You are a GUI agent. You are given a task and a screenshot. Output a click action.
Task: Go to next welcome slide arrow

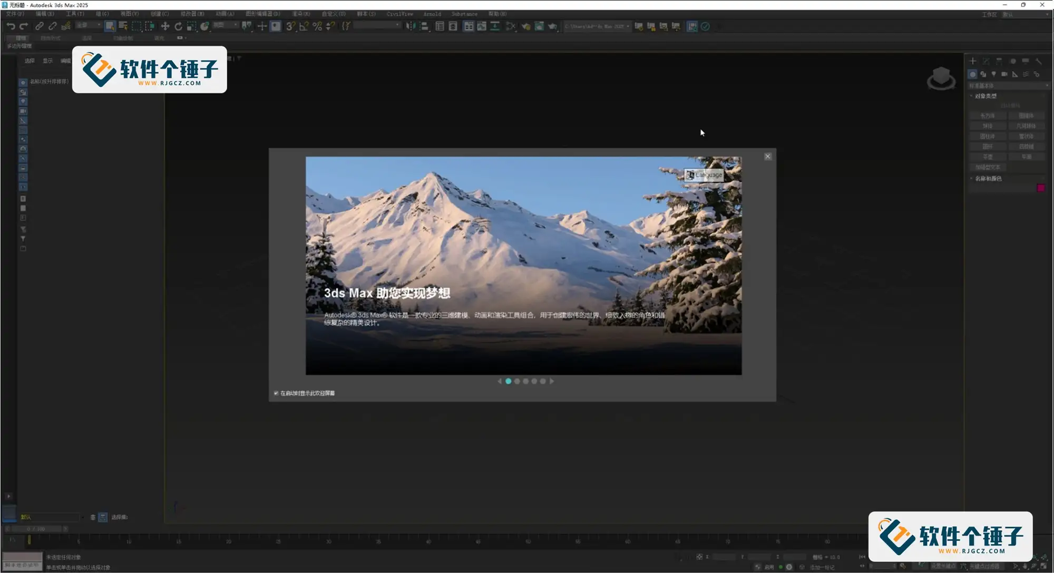point(552,381)
